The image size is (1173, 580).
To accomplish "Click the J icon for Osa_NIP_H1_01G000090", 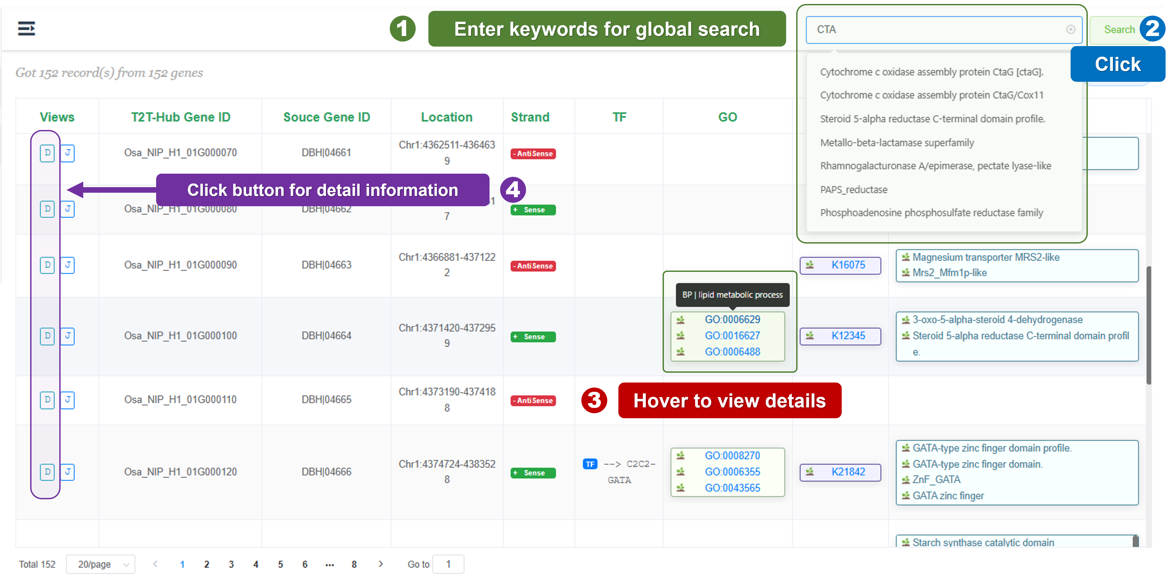I will pyautogui.click(x=67, y=265).
